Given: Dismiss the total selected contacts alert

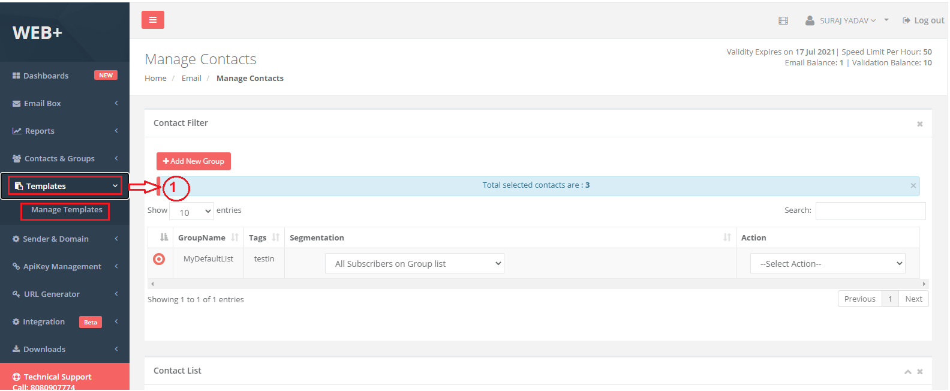Looking at the screenshot, I should (x=913, y=186).
